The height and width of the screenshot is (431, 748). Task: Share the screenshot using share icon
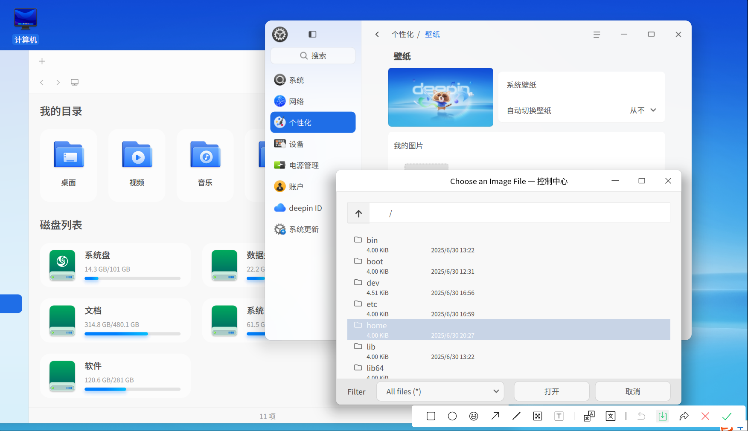[684, 416]
